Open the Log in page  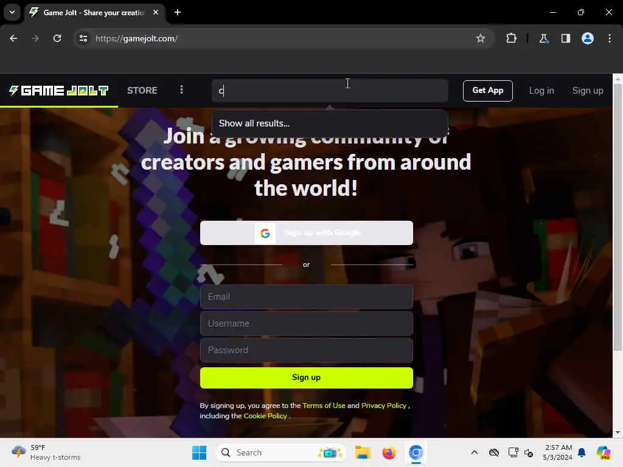point(541,91)
